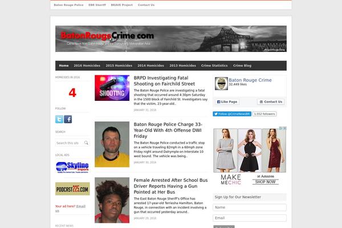
Task: Click the gray dress image in the ad
Action: [x=226, y=150]
